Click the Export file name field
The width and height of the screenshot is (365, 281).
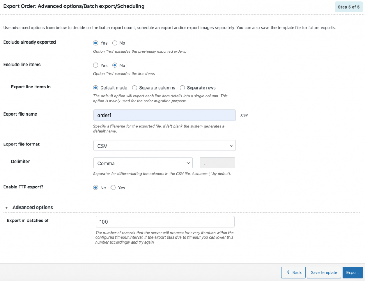point(164,115)
